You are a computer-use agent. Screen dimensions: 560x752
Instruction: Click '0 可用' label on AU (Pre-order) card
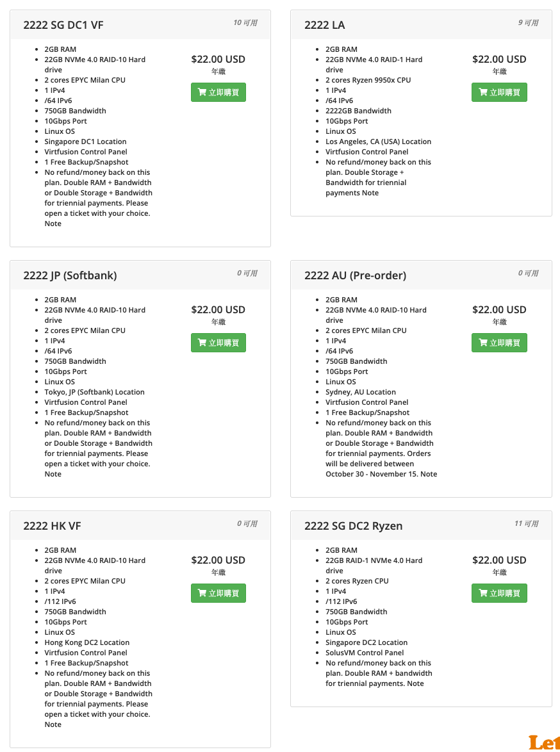coord(528,274)
